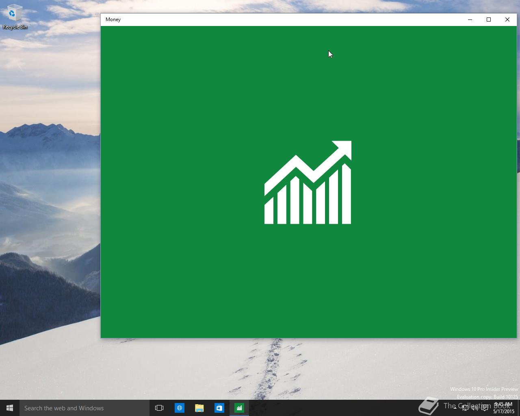Open File Explorer from the taskbar
This screenshot has width=520, height=416.
199,408
